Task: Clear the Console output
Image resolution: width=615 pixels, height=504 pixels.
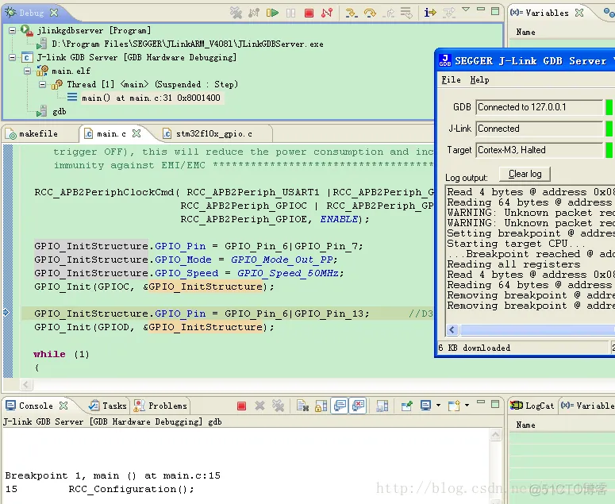Action: point(302,406)
